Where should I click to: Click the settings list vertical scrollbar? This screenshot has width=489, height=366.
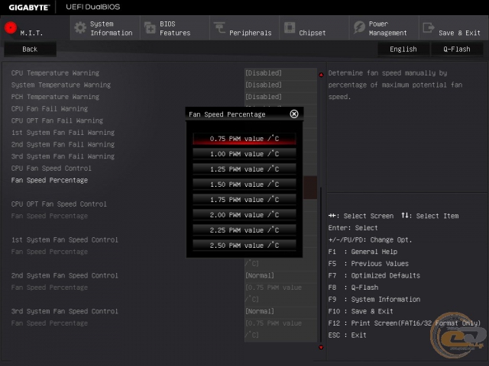pyautogui.click(x=321, y=265)
